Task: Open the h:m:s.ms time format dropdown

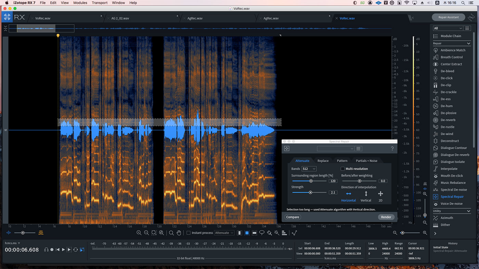Action: (12, 243)
